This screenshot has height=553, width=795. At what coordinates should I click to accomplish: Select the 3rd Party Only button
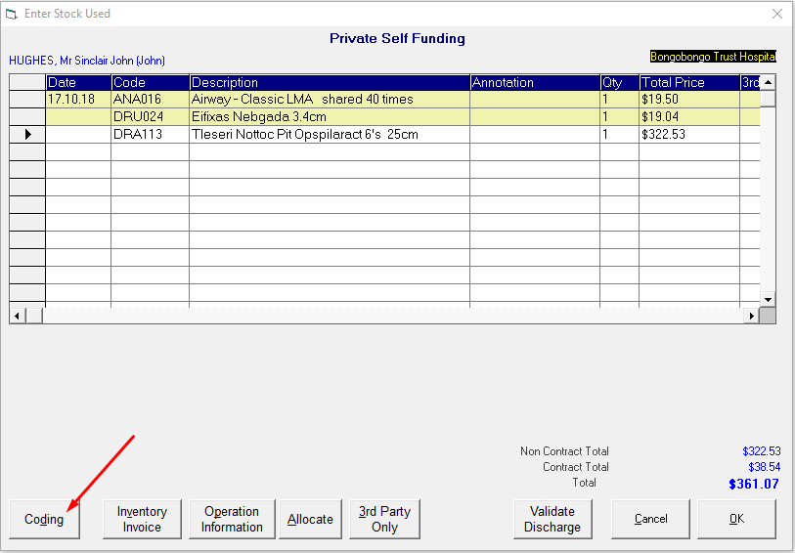coord(384,519)
